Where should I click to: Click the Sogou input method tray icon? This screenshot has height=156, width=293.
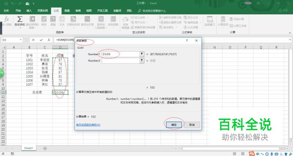(x=252, y=154)
